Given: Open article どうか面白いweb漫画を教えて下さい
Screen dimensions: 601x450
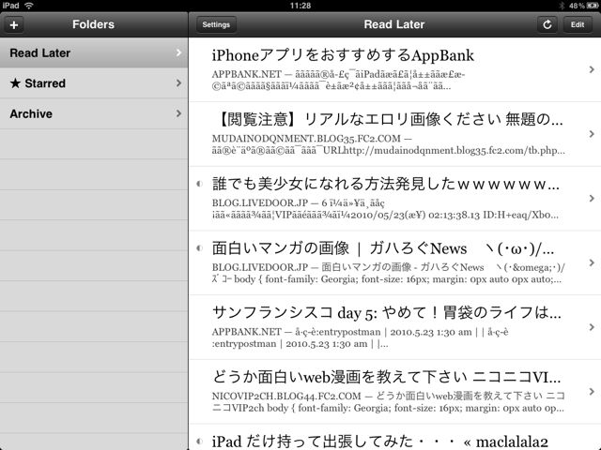Looking at the screenshot, I should pyautogui.click(x=394, y=392).
